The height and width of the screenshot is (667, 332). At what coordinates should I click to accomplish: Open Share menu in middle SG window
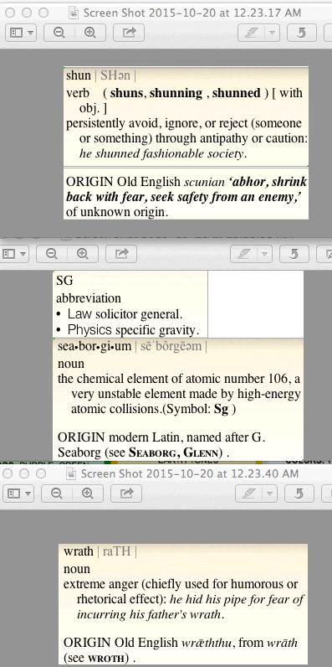point(121,254)
